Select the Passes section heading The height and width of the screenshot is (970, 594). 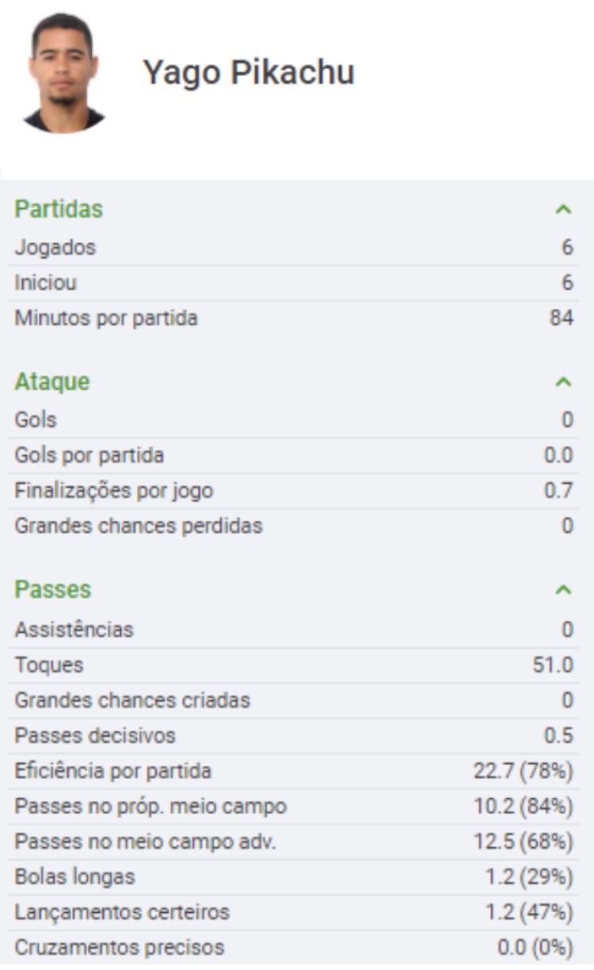point(52,590)
